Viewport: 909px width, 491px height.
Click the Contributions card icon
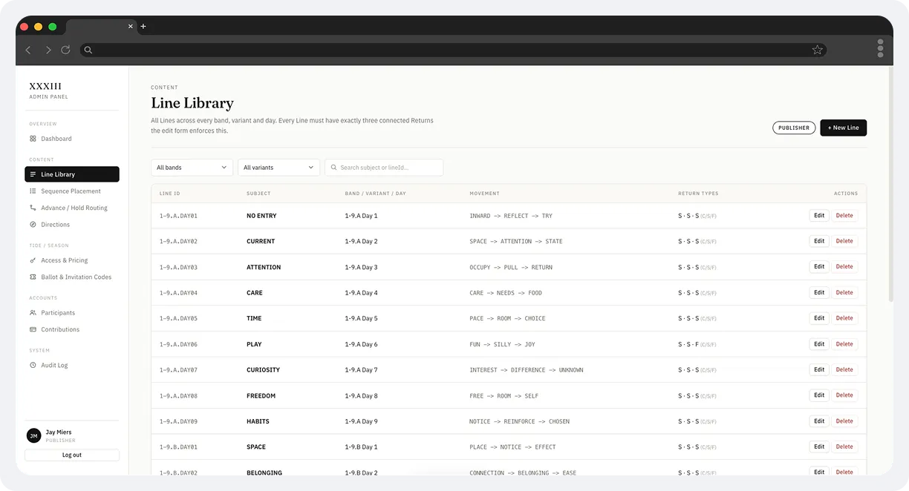[33, 329]
